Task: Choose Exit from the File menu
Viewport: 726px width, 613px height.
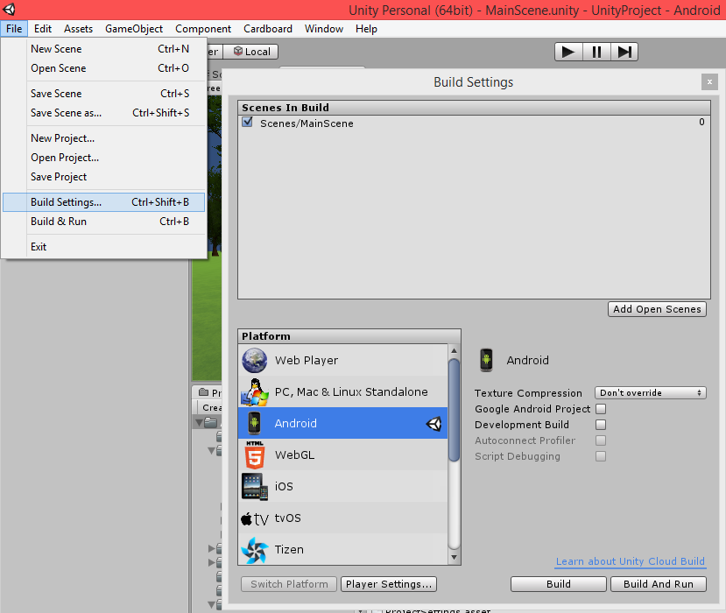Action: pyautogui.click(x=104, y=247)
